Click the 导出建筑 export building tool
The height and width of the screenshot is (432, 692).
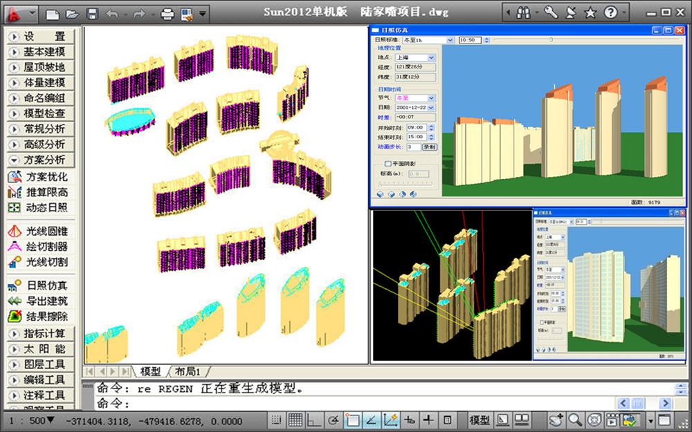(x=38, y=301)
